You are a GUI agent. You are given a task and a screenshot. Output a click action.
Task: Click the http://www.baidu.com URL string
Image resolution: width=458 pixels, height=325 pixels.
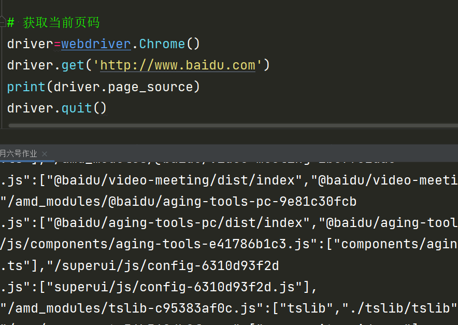pyautogui.click(x=178, y=65)
